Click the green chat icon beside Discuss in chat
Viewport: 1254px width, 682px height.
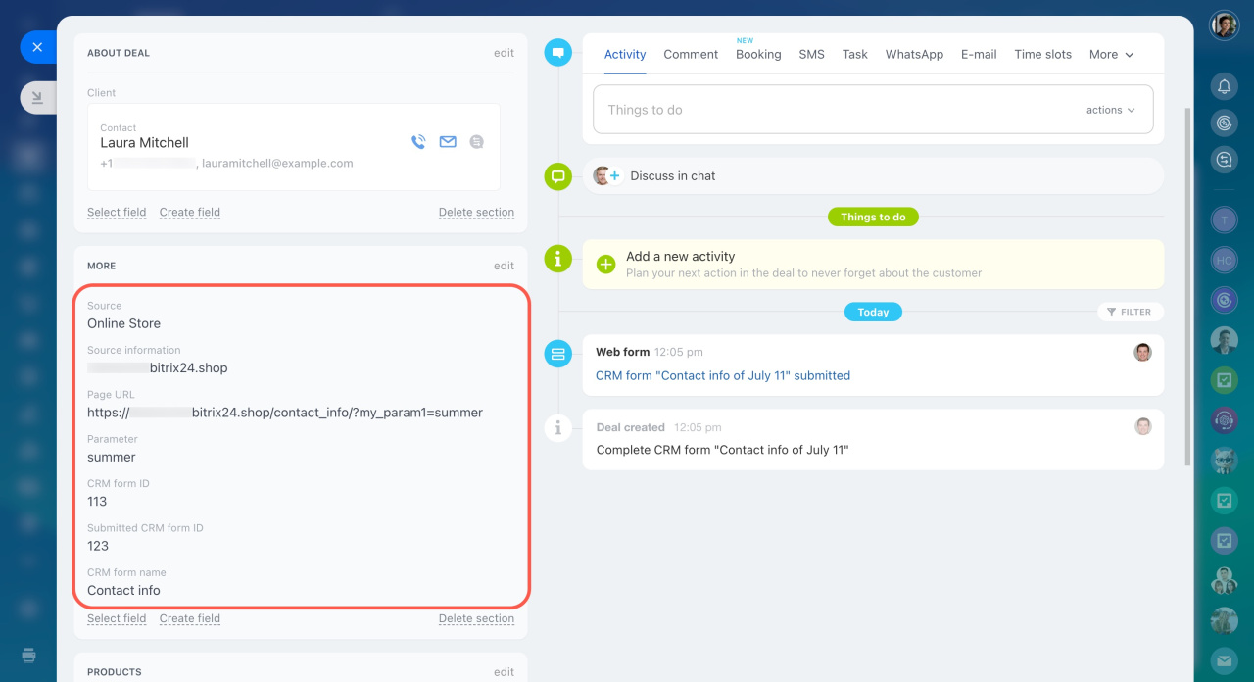(558, 176)
